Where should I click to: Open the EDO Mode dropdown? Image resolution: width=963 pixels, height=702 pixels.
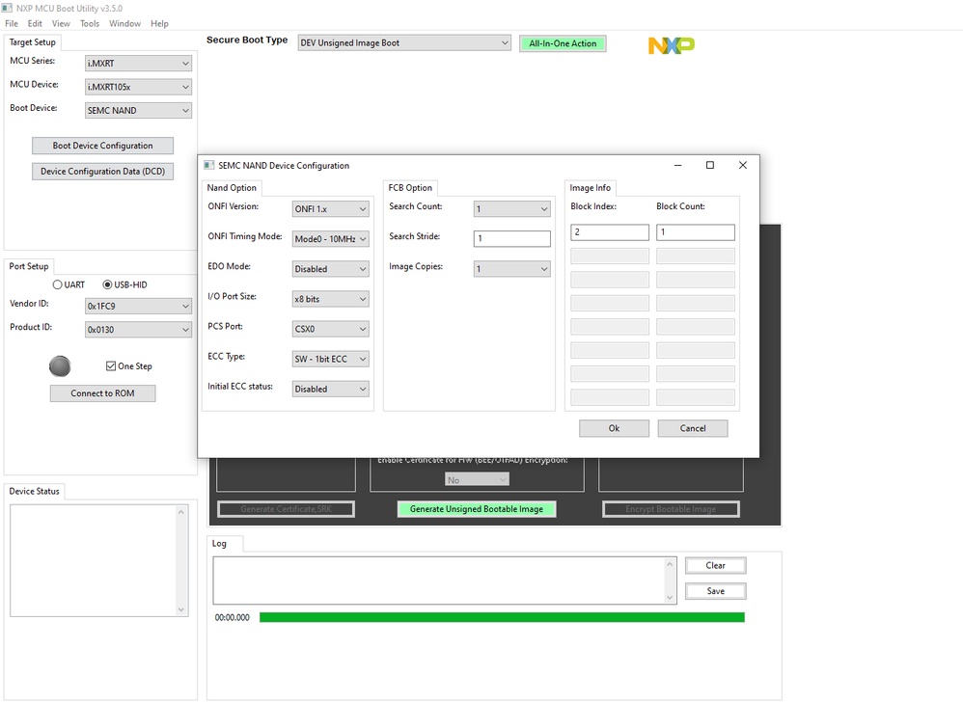coord(330,269)
